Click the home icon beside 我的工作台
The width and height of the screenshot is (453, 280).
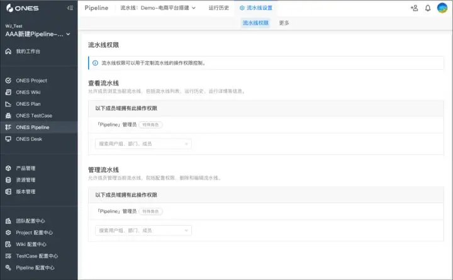[8, 52]
